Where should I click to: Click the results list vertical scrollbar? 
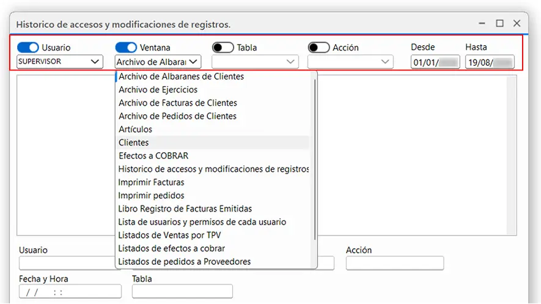tap(511, 155)
